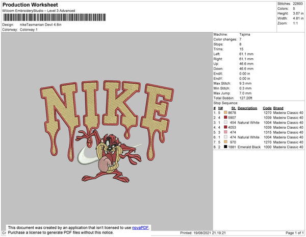Select the "EndX:" label

[218, 74]
